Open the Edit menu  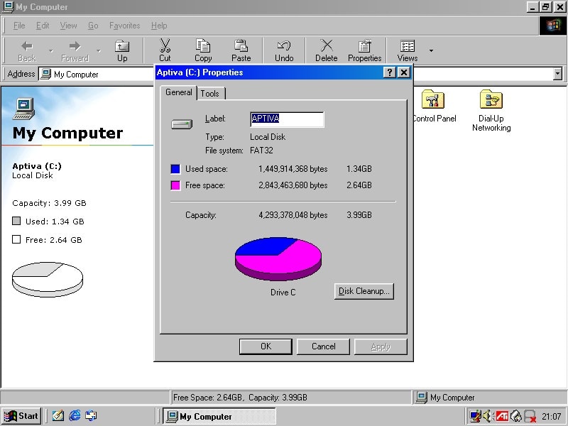point(43,26)
